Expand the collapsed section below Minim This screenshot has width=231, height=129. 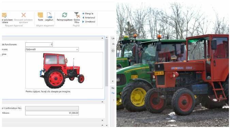103,120
